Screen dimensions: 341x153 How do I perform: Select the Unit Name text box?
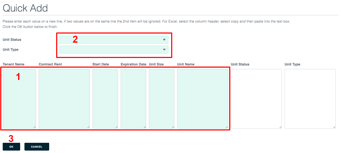click(x=203, y=99)
